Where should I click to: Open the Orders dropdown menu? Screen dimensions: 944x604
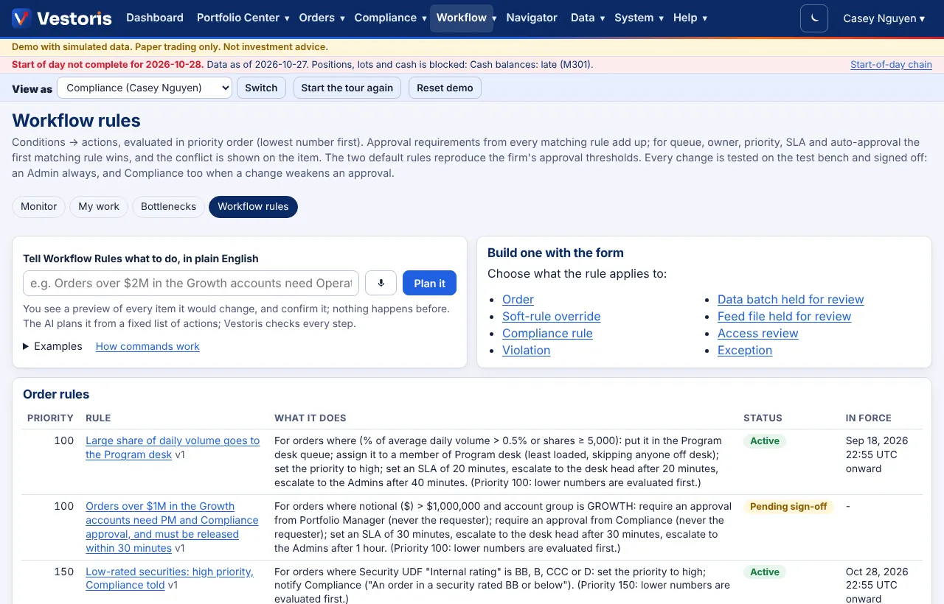(x=322, y=18)
